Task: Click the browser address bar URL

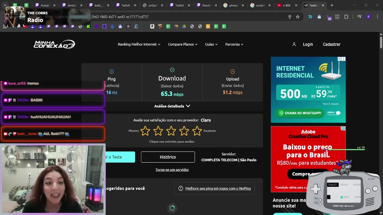Action: [x=120, y=17]
